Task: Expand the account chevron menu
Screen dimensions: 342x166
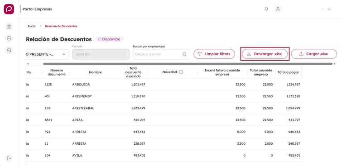Action: click(x=329, y=9)
